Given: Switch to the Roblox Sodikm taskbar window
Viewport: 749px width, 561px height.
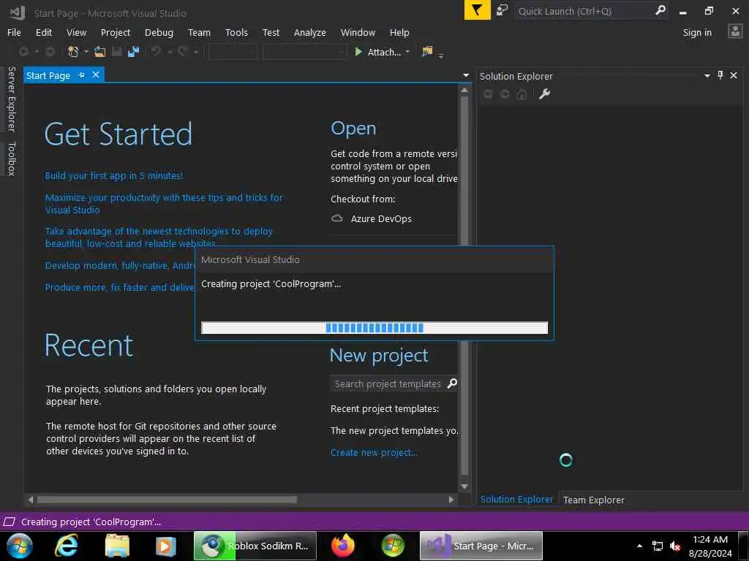Looking at the screenshot, I should tap(255, 546).
